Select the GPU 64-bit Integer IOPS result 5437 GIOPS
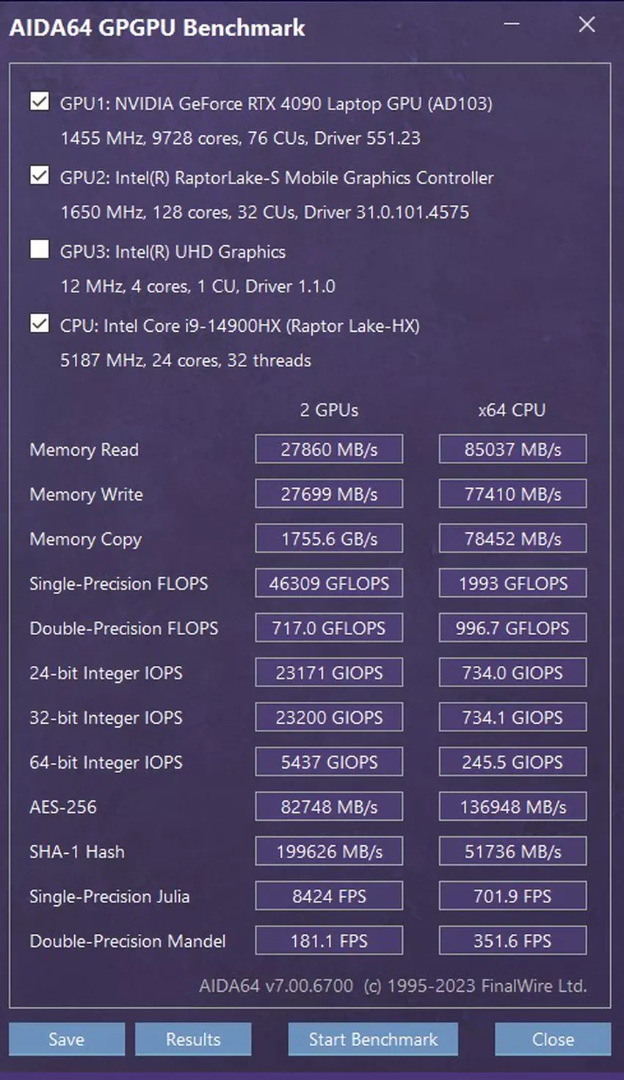Screen dimensions: 624x1080 tap(329, 762)
